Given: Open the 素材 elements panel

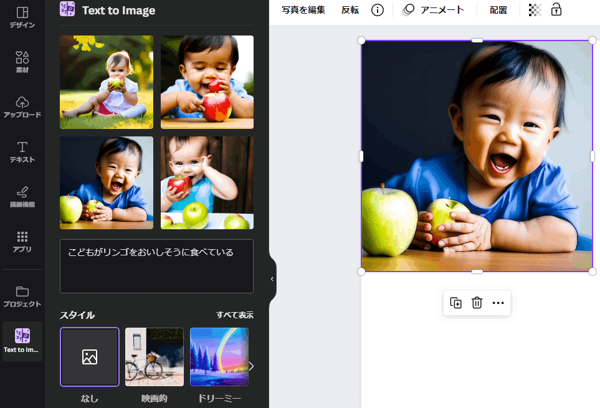Looking at the screenshot, I should coord(22,62).
